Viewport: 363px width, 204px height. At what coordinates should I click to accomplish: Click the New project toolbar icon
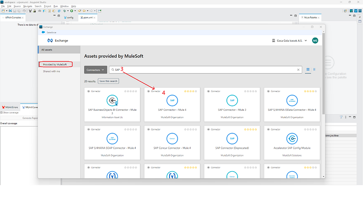pyautogui.click(x=3, y=11)
